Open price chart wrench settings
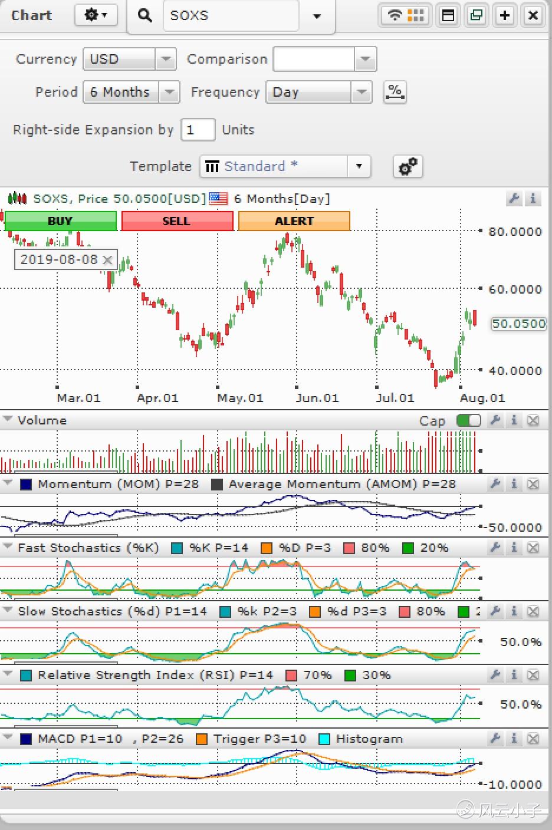The width and height of the screenshot is (552, 830). pos(514,199)
